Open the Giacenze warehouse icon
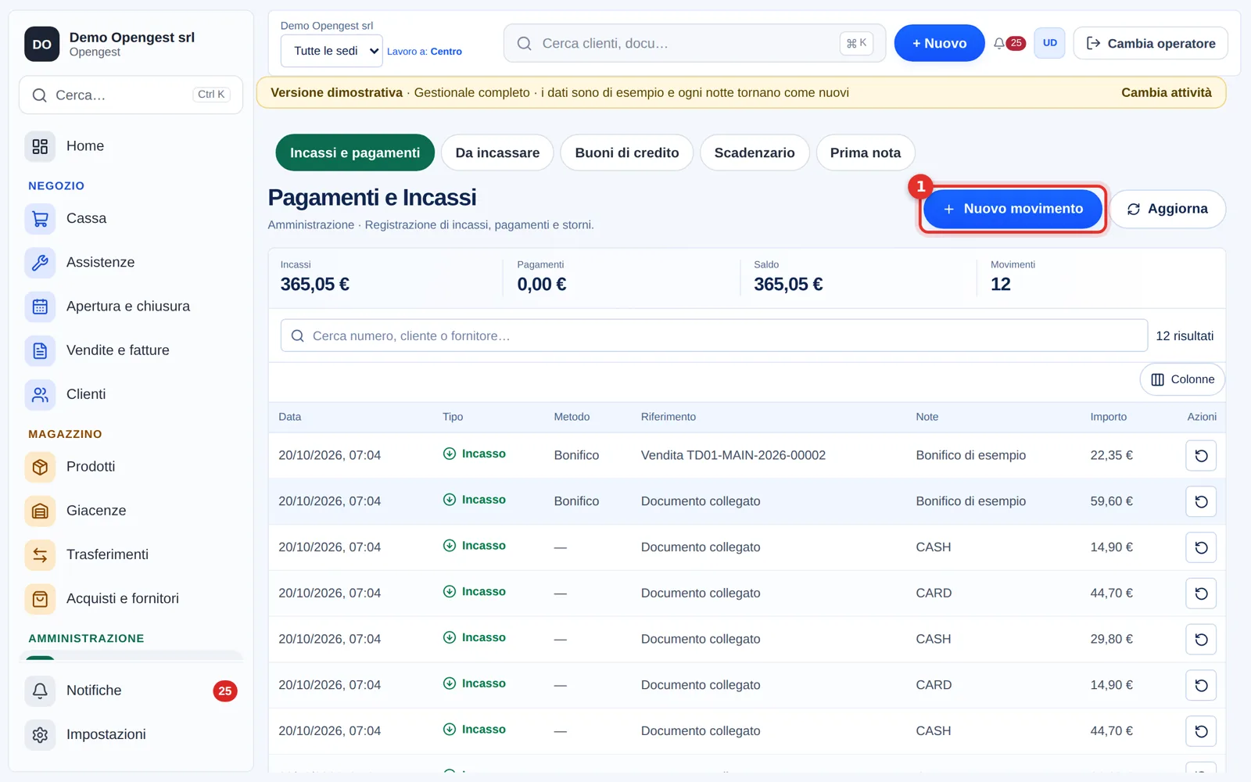Image resolution: width=1251 pixels, height=782 pixels. pos(40,511)
